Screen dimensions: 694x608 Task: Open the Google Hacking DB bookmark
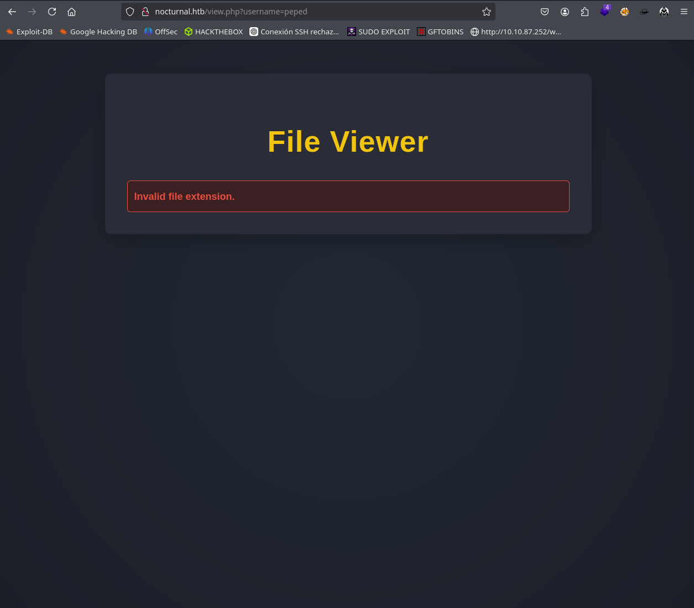98,32
